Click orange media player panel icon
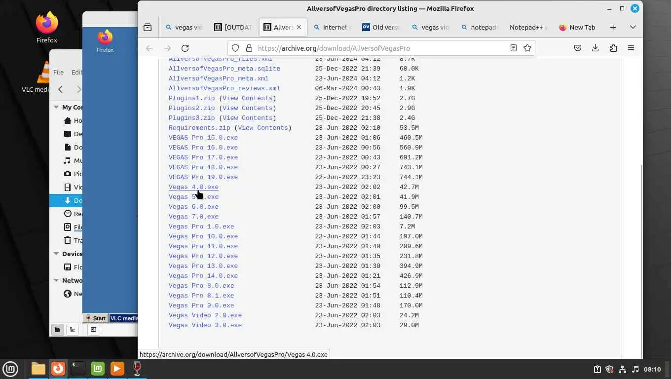Screen dimensions: 671x379 click(x=117, y=369)
